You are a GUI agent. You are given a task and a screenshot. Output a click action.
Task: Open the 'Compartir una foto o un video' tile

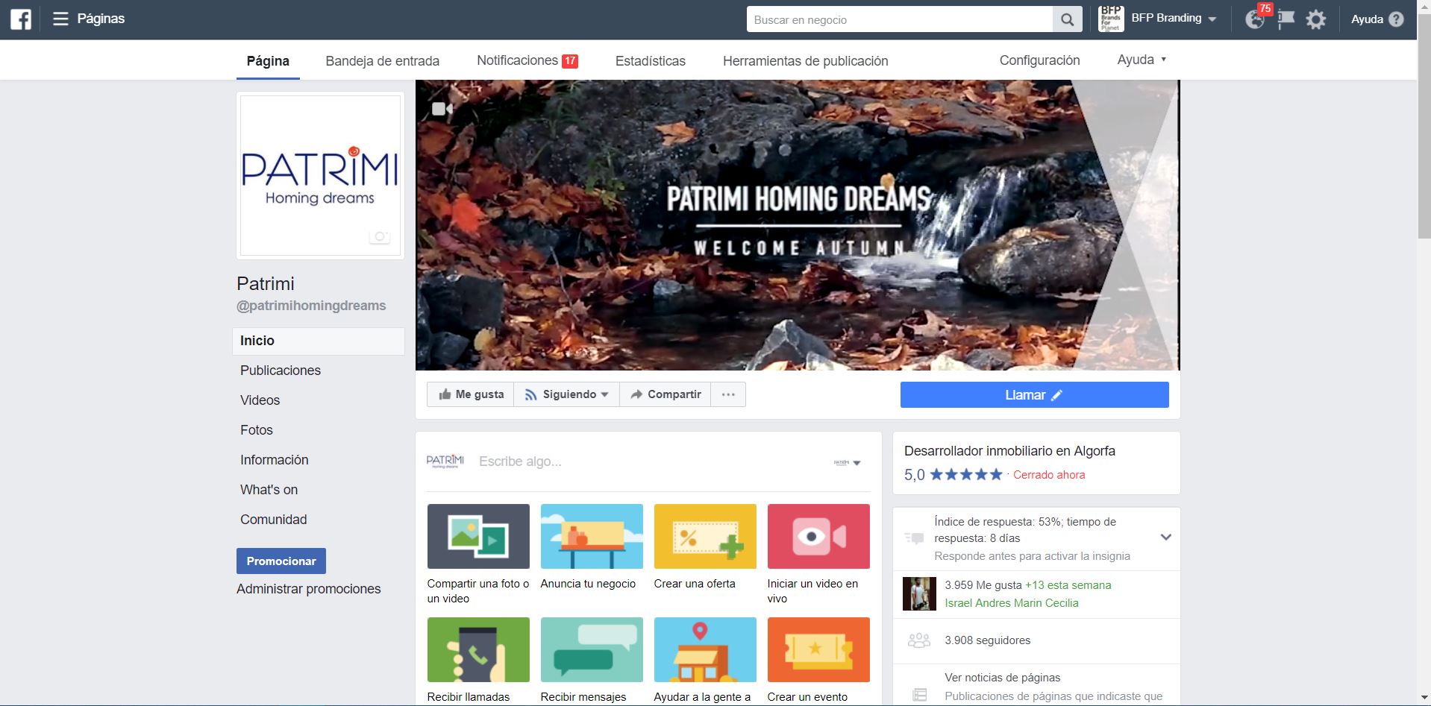click(478, 536)
